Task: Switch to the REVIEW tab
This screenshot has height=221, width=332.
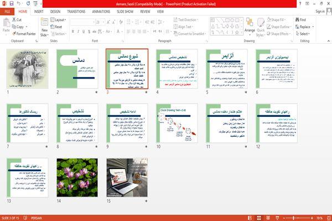Action: click(x=145, y=12)
